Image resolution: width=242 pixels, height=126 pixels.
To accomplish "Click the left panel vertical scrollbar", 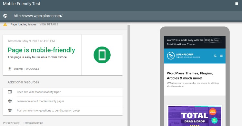I will (x=128, y=75).
